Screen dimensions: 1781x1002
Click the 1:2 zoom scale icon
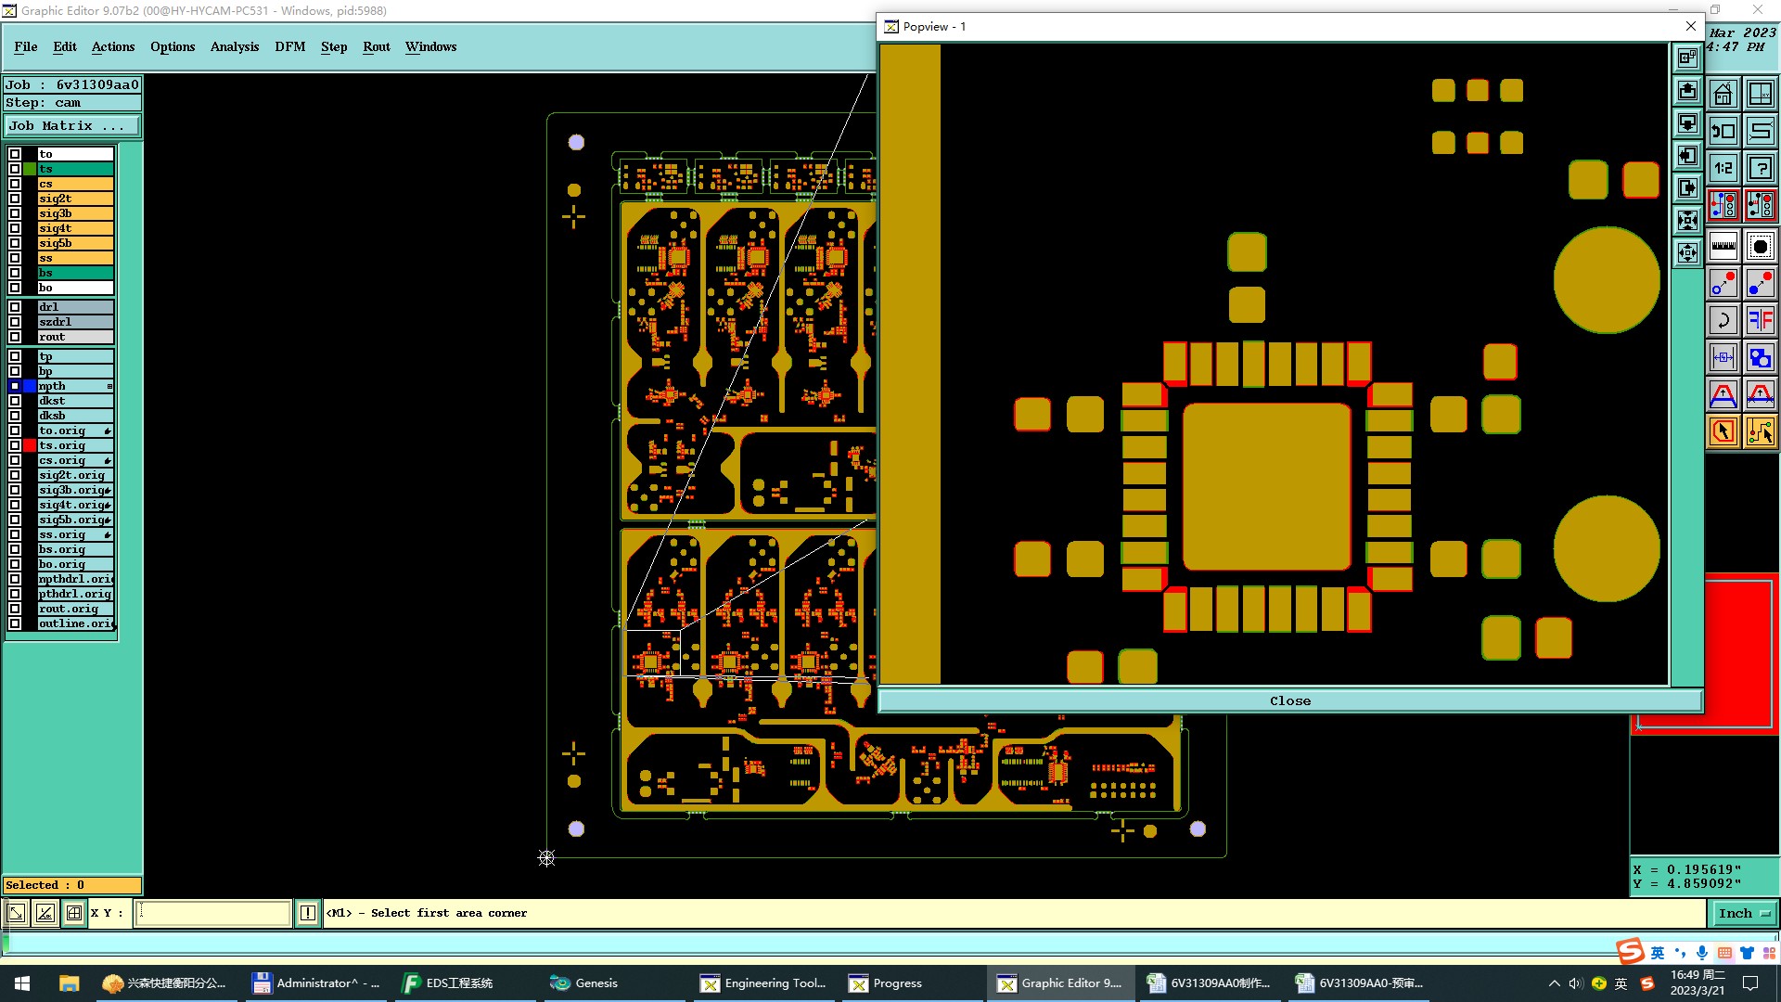(1723, 168)
